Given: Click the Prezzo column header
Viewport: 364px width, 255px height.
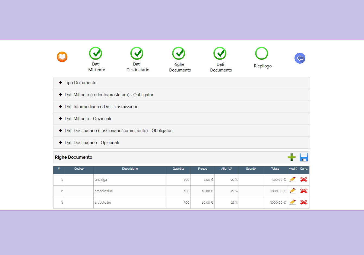Looking at the screenshot, I should point(202,170).
